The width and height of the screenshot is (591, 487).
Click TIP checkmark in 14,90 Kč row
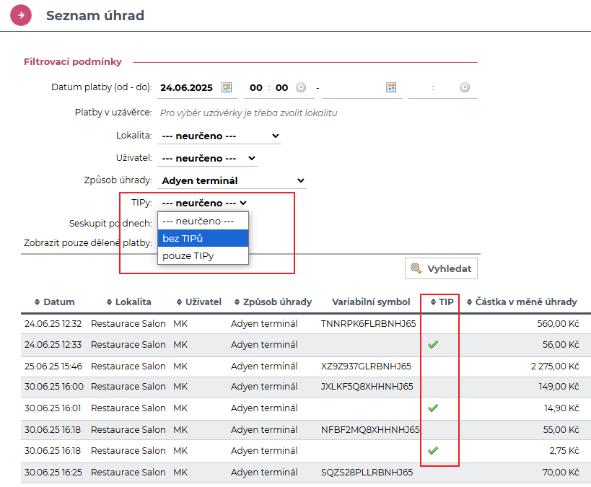coord(433,408)
